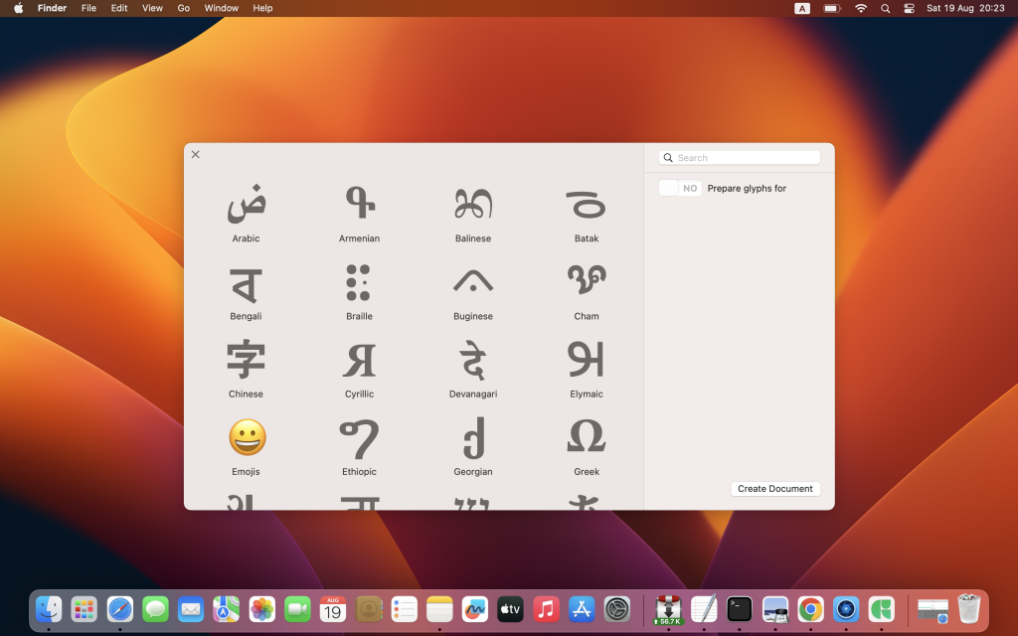Open Calendar from the Dock
The height and width of the screenshot is (636, 1018).
333,609
